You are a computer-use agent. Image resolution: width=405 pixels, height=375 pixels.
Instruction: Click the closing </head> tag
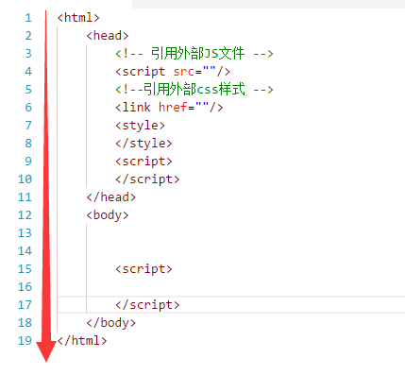pos(111,197)
